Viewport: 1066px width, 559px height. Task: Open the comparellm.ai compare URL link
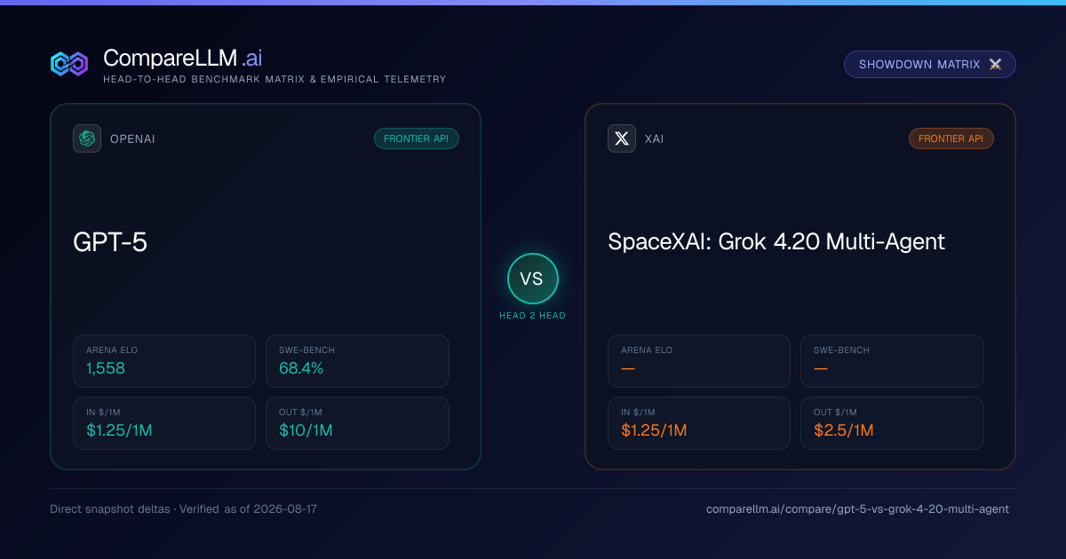point(857,509)
